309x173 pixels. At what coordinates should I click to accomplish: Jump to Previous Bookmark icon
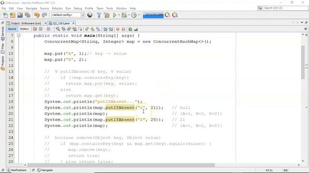point(87,29)
